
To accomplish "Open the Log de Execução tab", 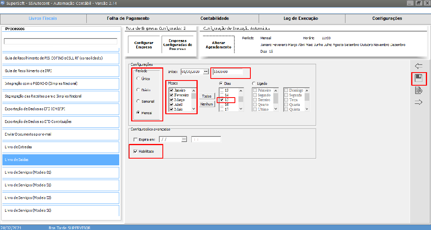I will (x=301, y=18).
